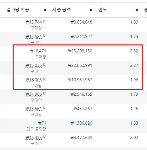Select the 지출 금액 column header

pyautogui.click(x=72, y=10)
